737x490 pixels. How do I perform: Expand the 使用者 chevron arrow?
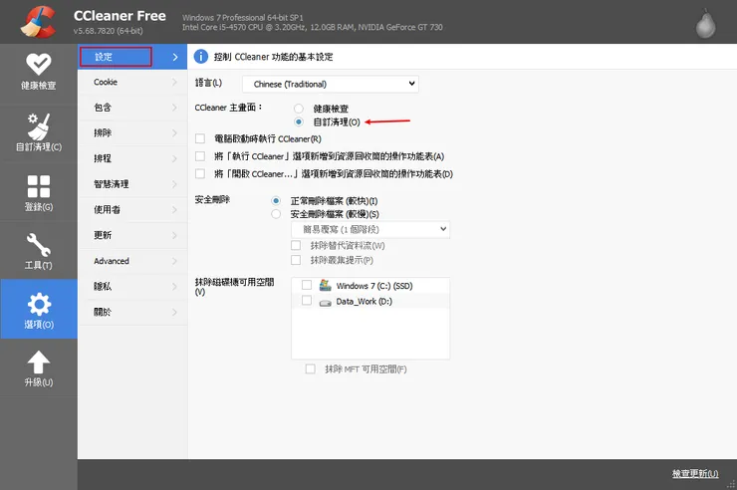click(x=174, y=209)
